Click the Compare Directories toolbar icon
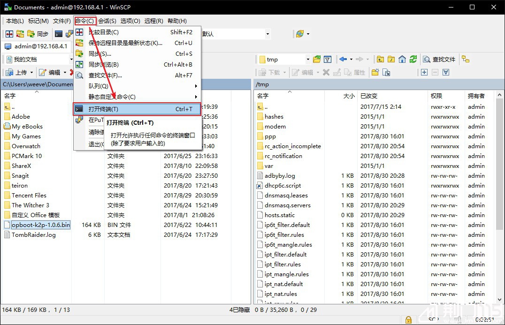 coord(9,34)
